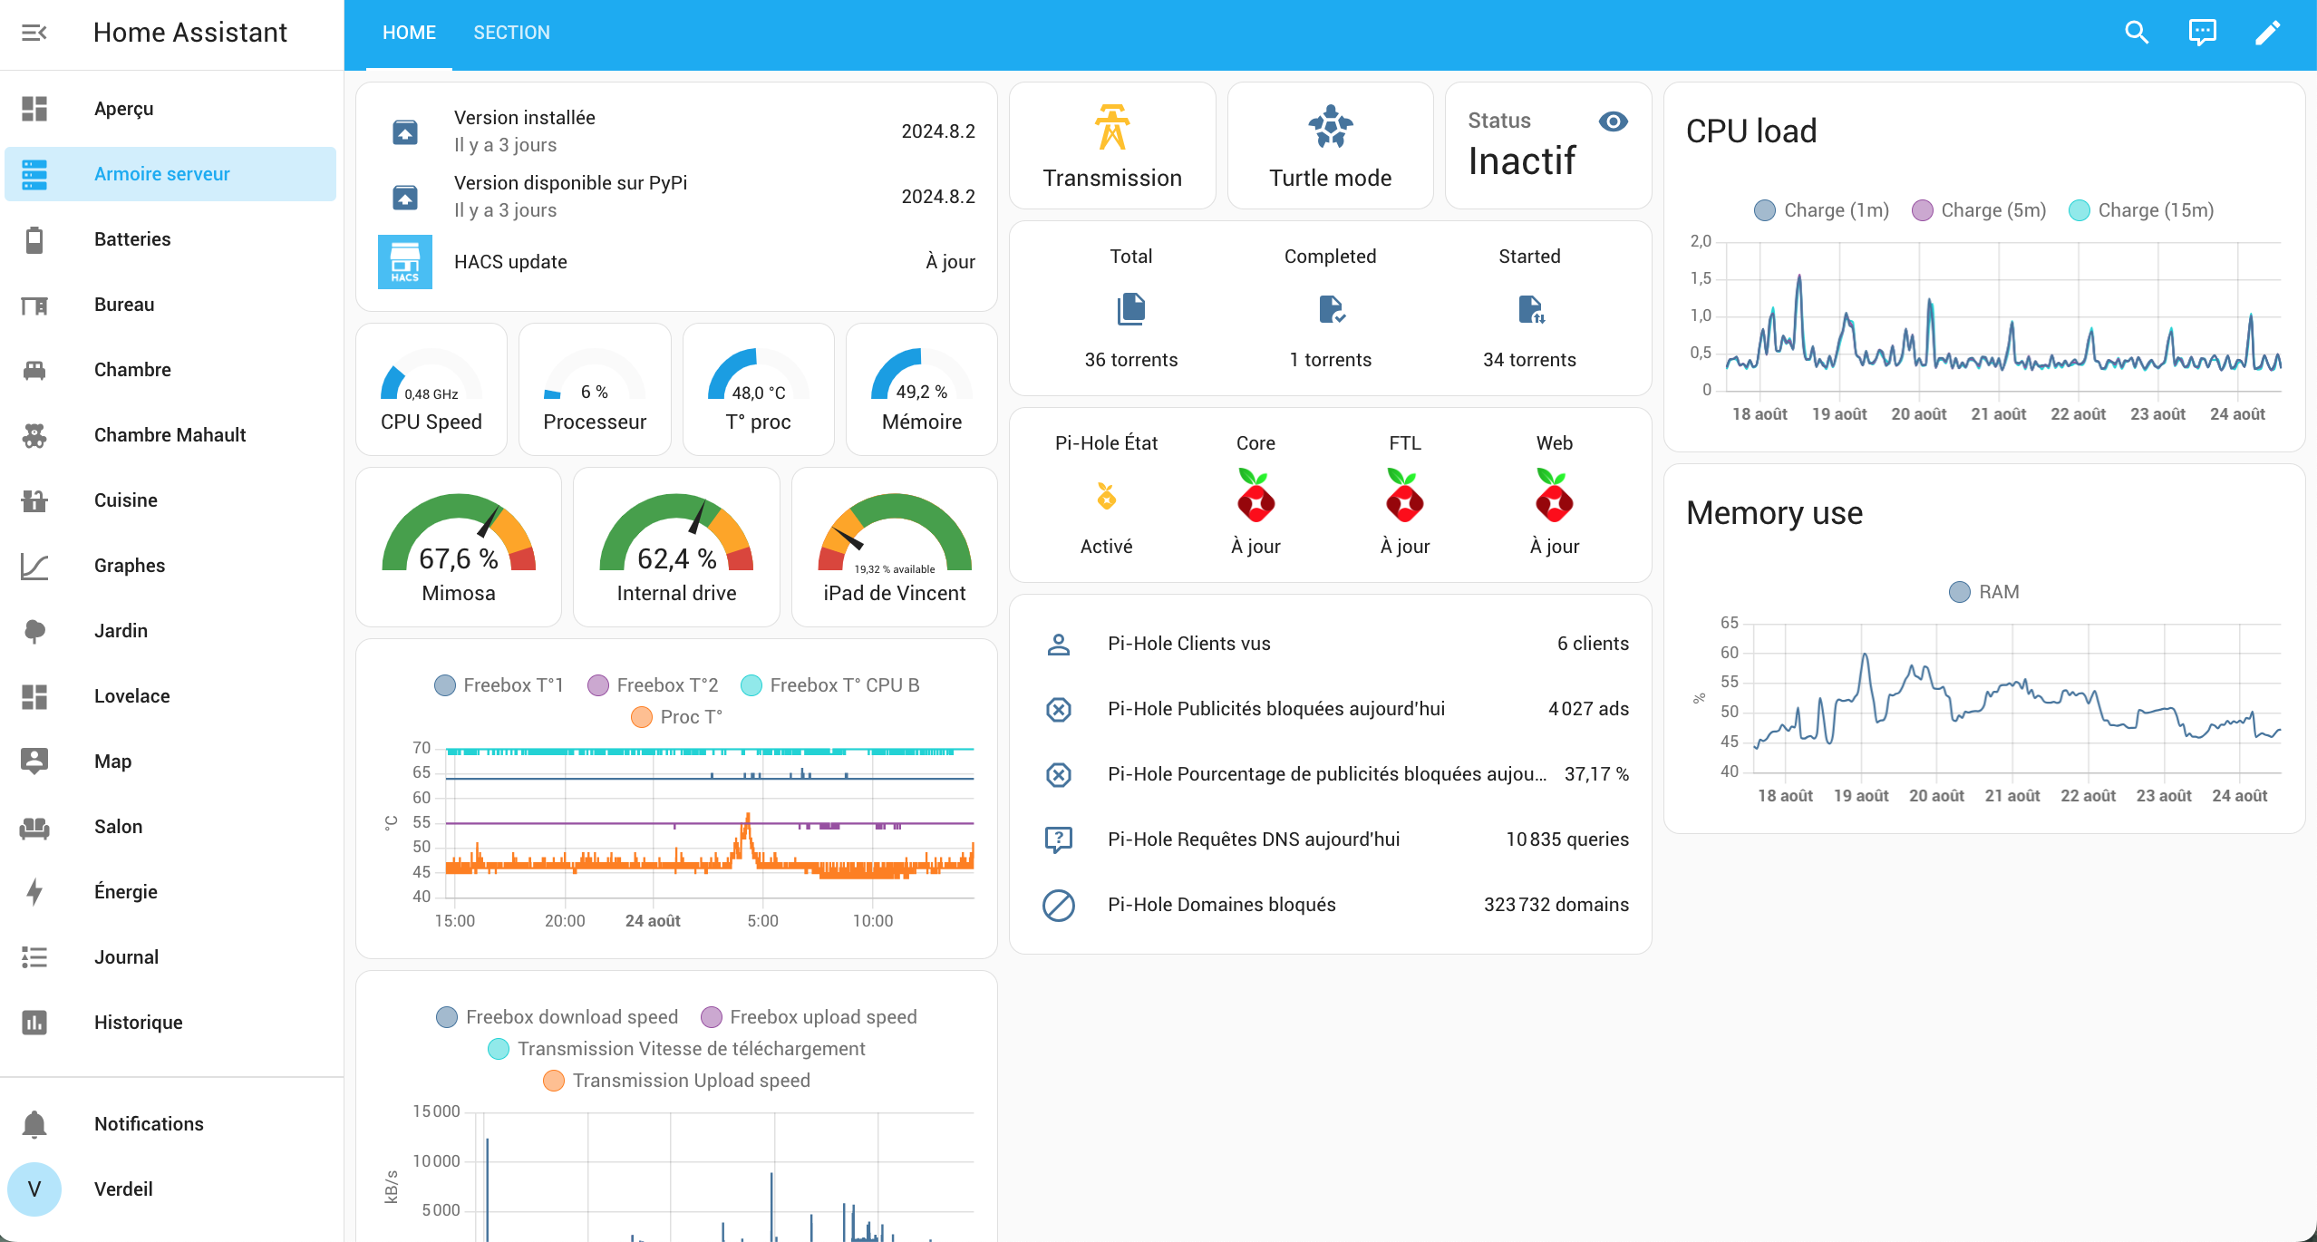The width and height of the screenshot is (2317, 1242).
Task: Toggle Transmission Upload speed legend
Action: [676, 1081]
